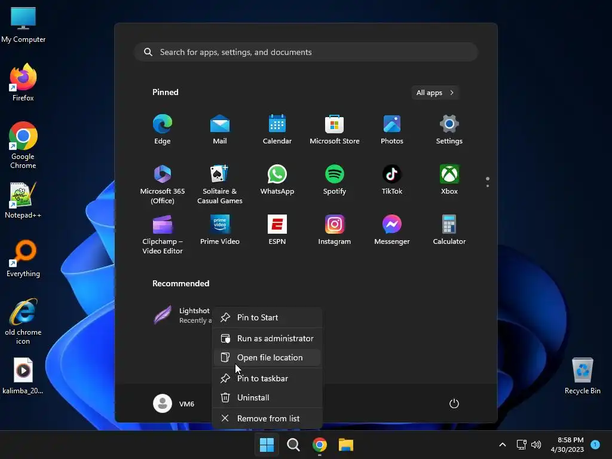Open clock and date panel

(568, 445)
